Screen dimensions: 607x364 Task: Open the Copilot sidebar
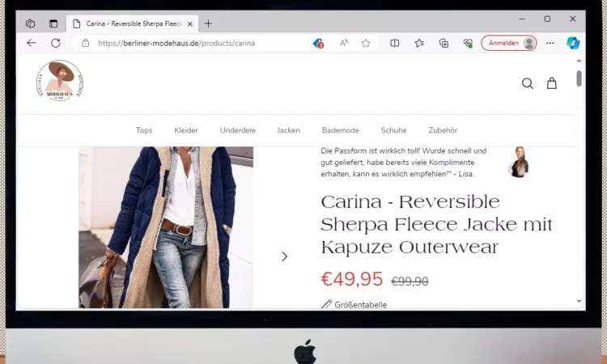tap(573, 43)
